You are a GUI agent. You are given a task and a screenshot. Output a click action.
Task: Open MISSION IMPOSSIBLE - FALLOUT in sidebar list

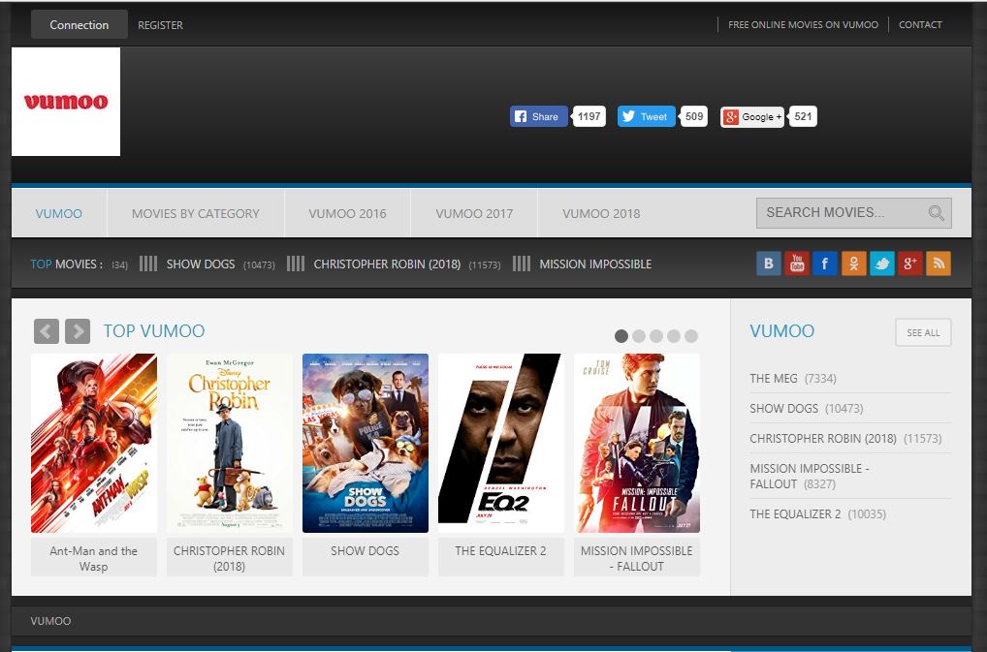point(810,476)
